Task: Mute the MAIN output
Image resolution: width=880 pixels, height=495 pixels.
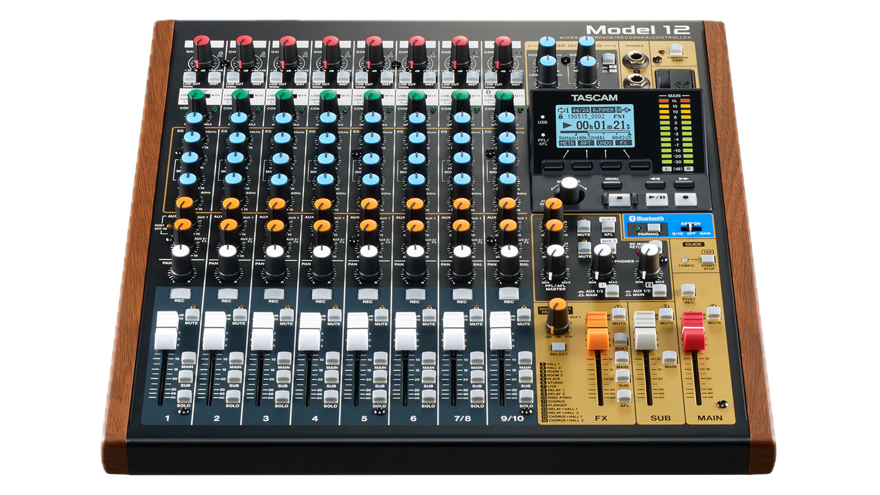Action: coord(713,313)
